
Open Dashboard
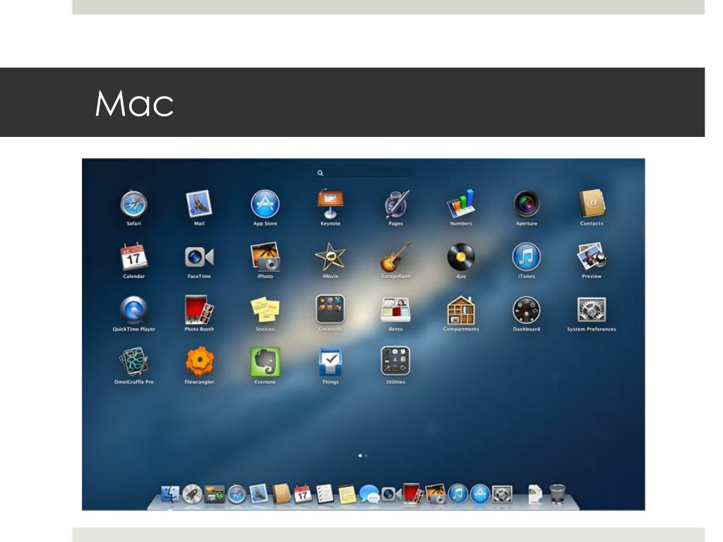tap(526, 310)
